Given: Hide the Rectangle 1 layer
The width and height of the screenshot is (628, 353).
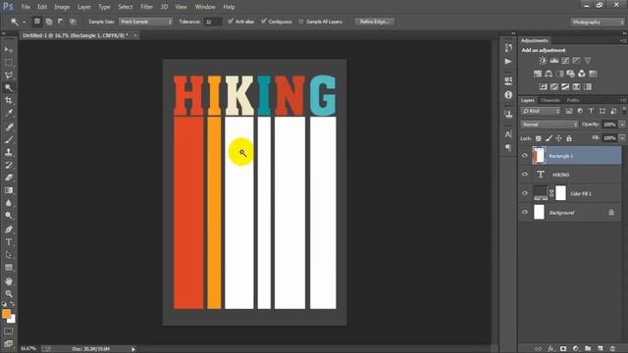Looking at the screenshot, I should point(525,156).
